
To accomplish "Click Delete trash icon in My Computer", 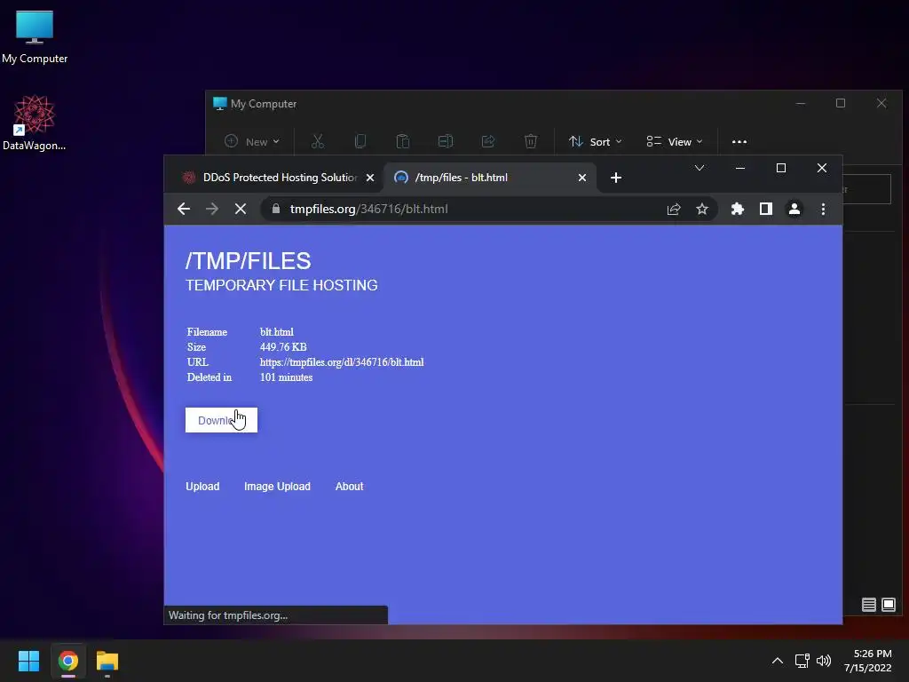I will click(x=531, y=141).
